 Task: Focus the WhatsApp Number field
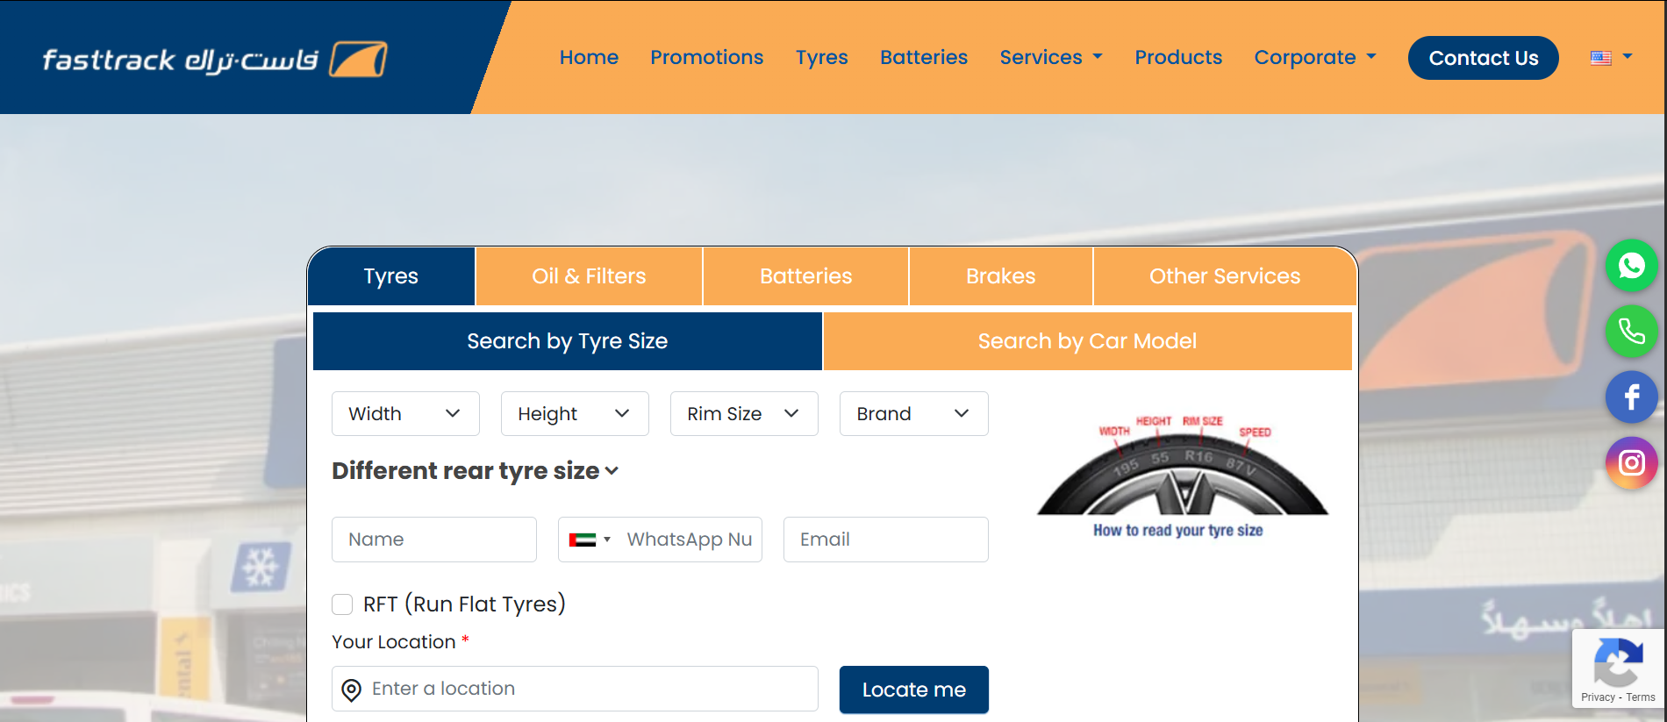689,540
